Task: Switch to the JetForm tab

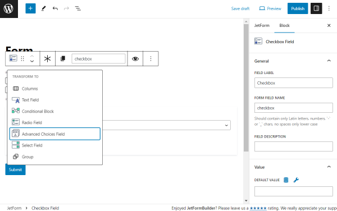Action: 262,26
